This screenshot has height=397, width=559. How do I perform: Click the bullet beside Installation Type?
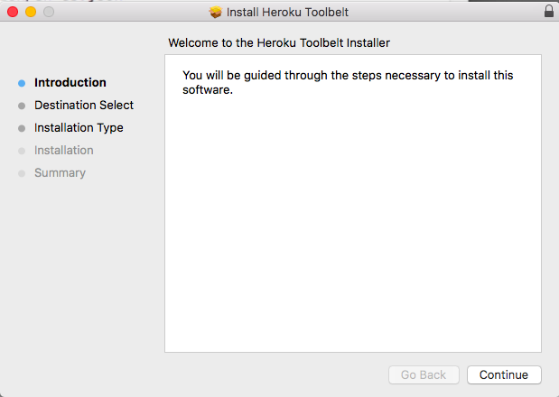[x=22, y=128]
